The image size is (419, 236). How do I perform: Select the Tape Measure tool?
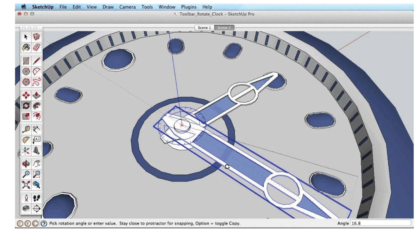click(26, 130)
